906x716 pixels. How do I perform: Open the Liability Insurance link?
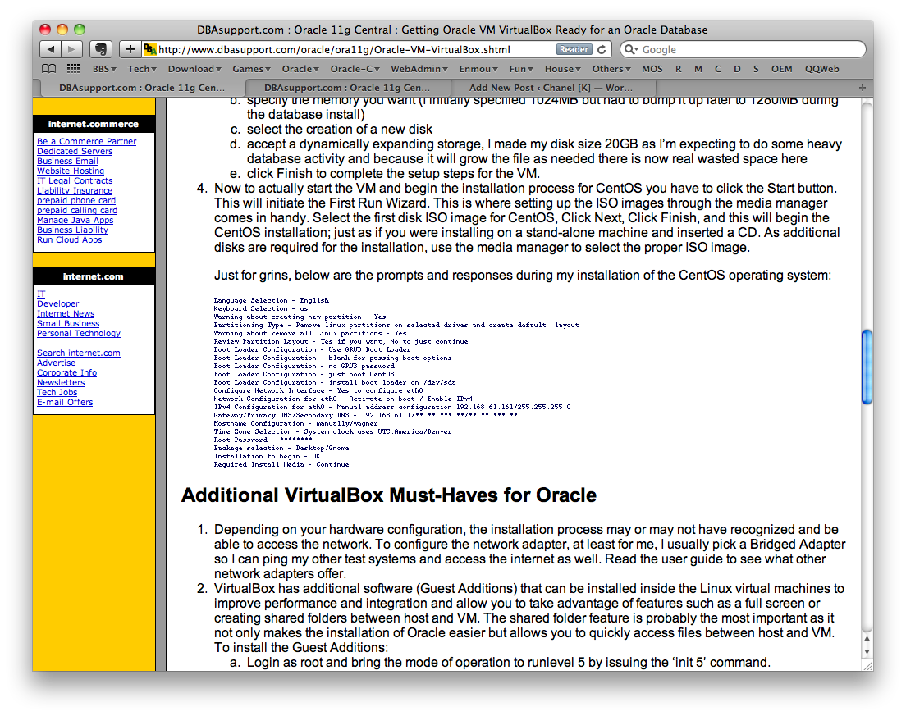[x=75, y=190]
